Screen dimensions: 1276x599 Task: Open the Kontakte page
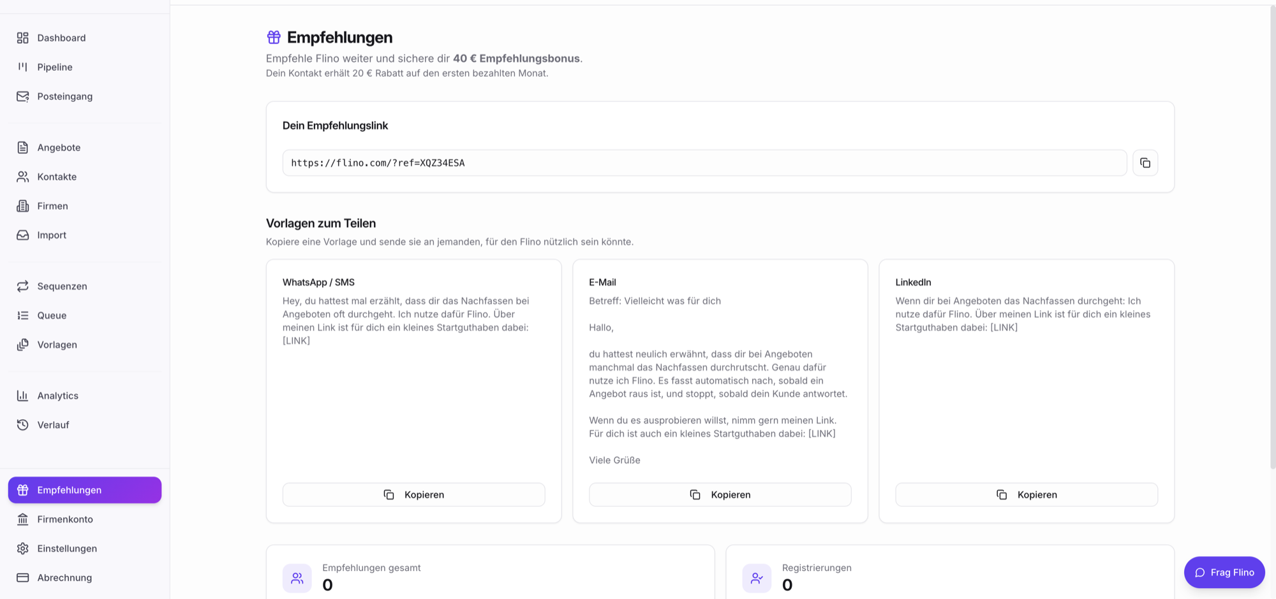point(85,177)
